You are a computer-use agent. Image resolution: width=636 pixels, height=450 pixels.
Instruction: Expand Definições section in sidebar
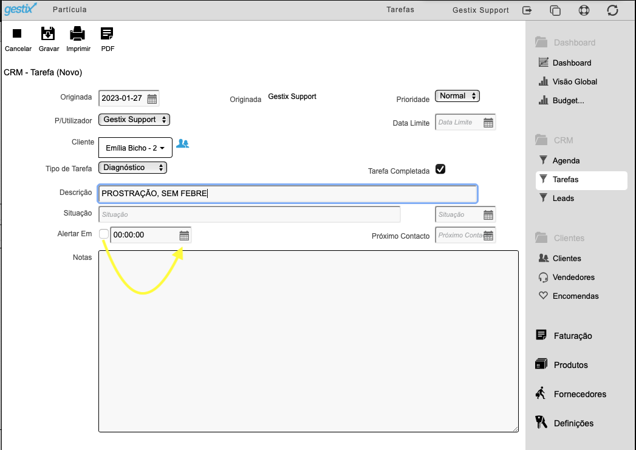pos(564,423)
